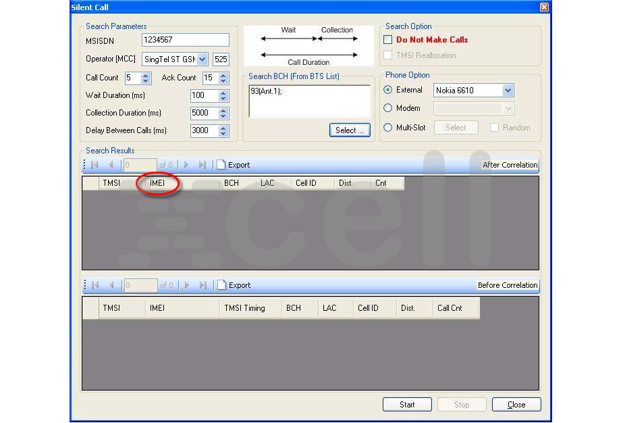
Task: Go to next page in After Correlation results
Action: [186, 165]
